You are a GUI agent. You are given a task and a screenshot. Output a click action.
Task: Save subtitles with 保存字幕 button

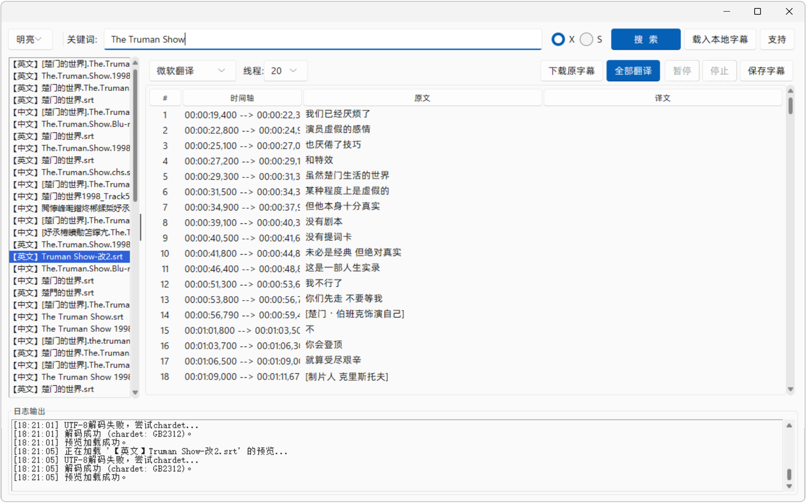point(766,71)
